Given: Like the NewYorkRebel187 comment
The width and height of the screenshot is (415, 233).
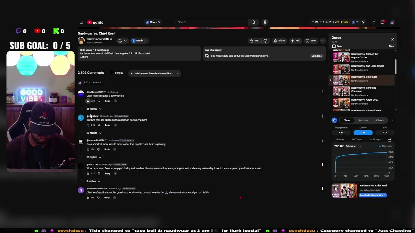Looking at the screenshot, I should click(88, 198).
